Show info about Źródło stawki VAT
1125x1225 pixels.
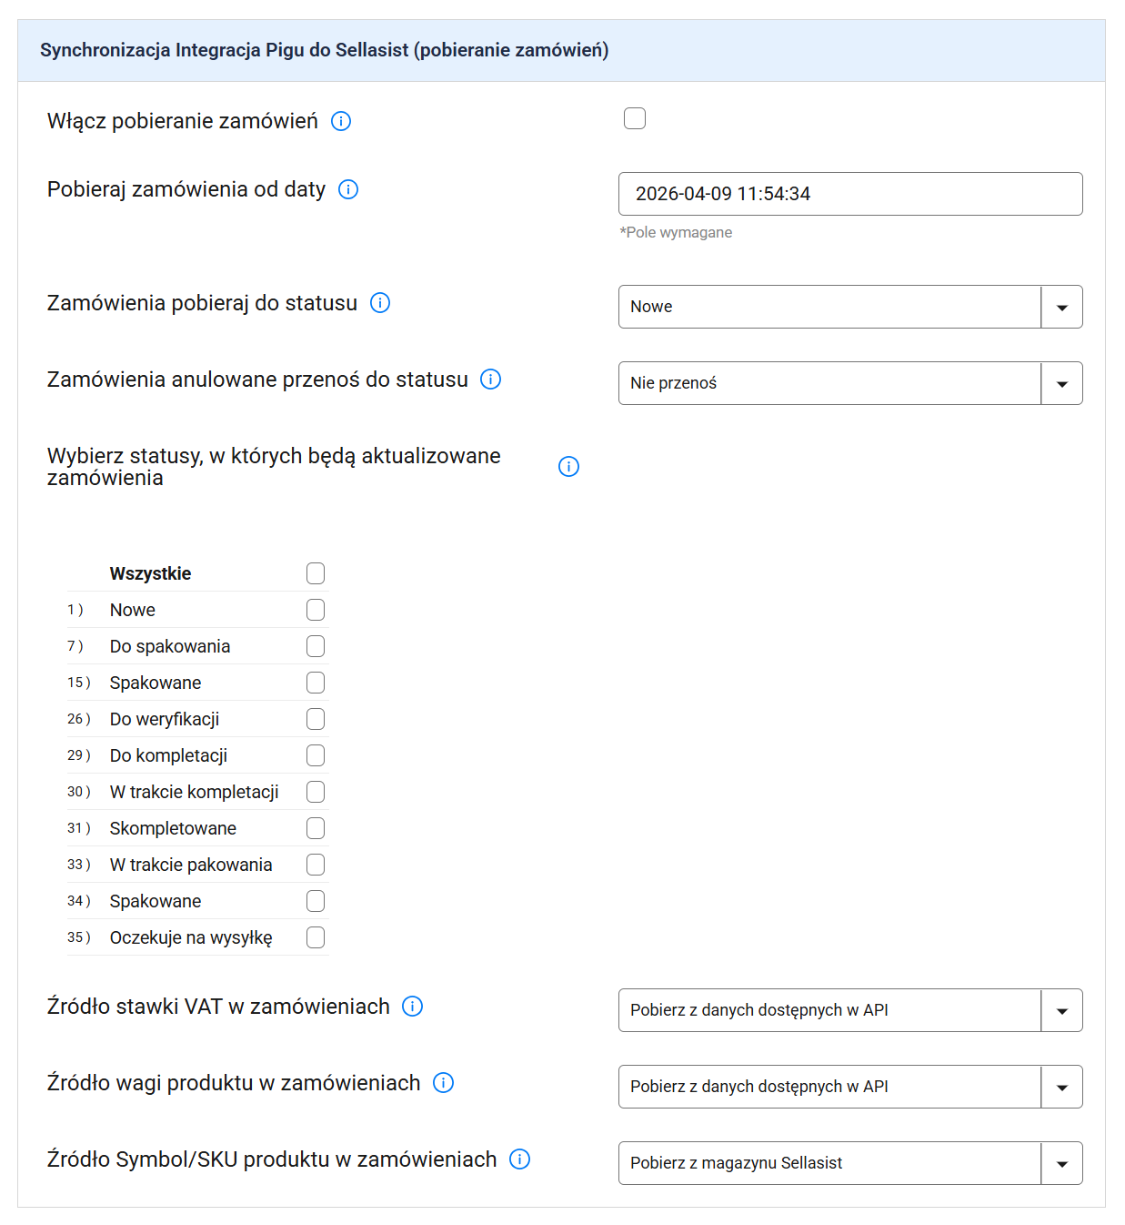(x=412, y=1007)
